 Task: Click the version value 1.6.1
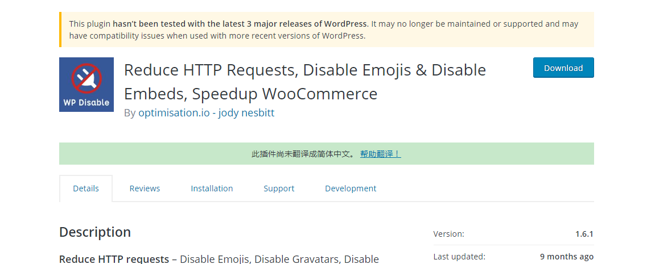(x=584, y=234)
